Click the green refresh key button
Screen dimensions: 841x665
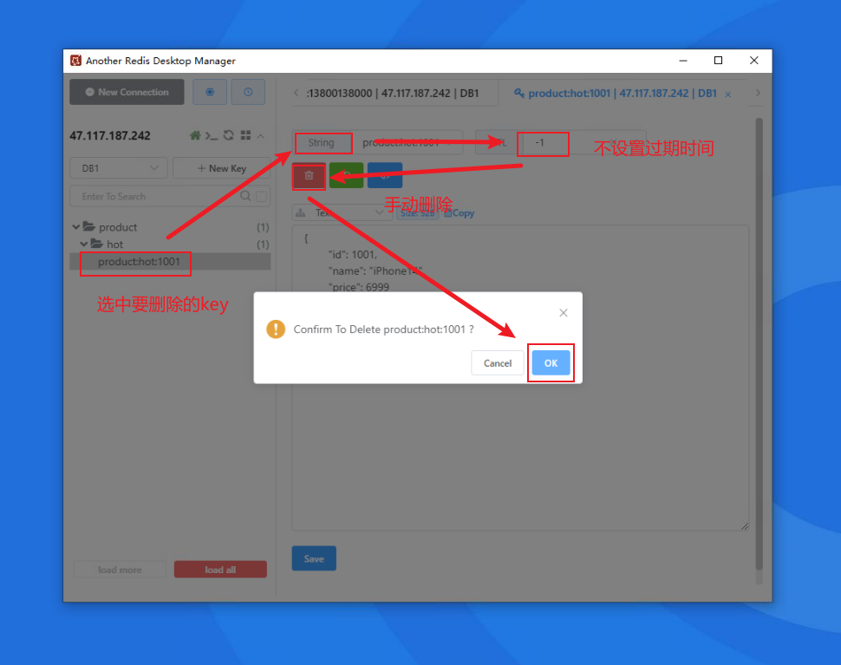click(347, 175)
